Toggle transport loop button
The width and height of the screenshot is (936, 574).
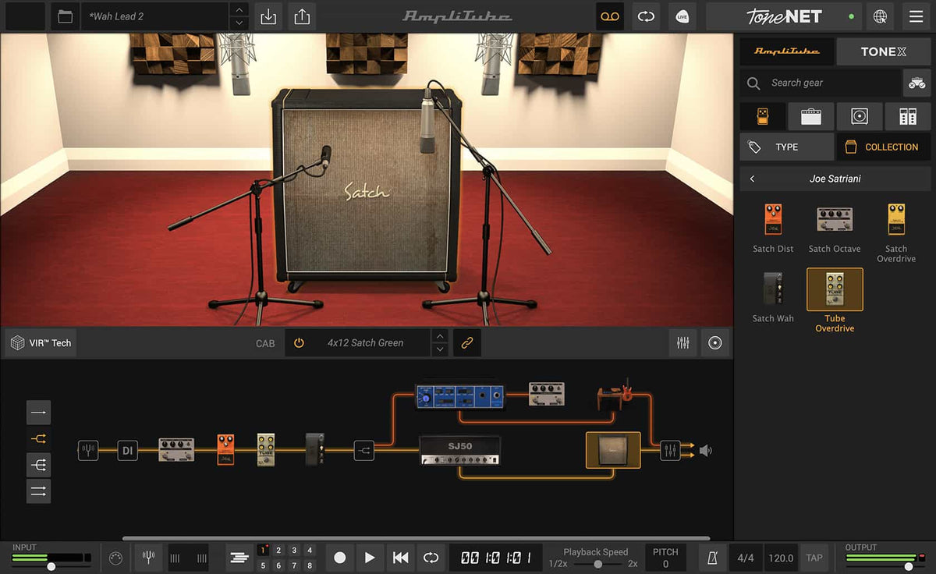(431, 558)
